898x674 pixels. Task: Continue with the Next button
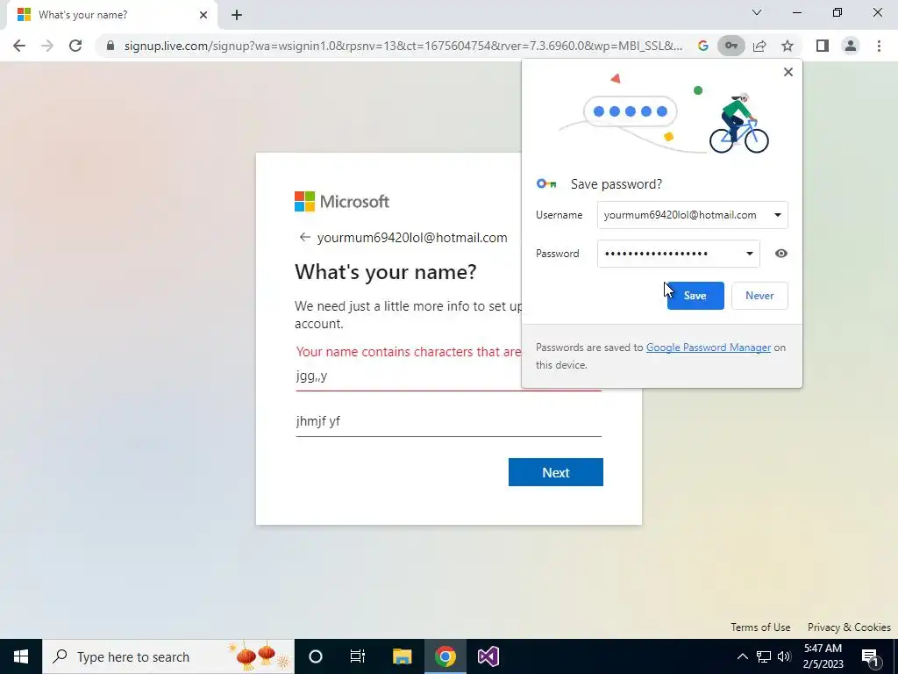pos(555,472)
